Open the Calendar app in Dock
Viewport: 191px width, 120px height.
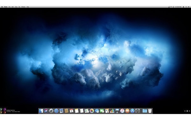[72, 111]
